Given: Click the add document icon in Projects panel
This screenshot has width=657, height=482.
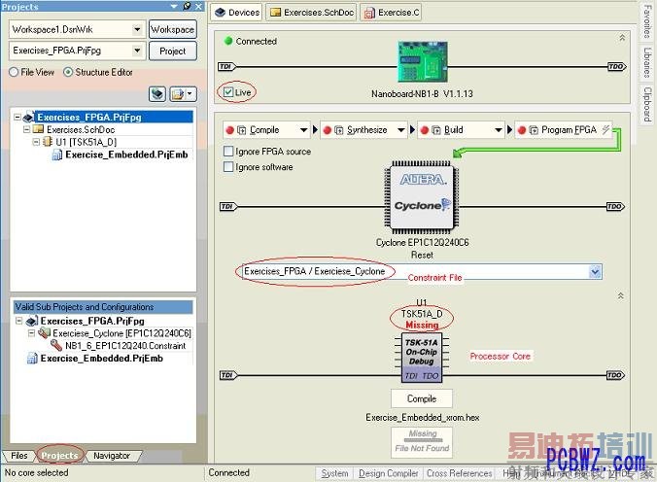Looking at the screenshot, I should pos(178,94).
